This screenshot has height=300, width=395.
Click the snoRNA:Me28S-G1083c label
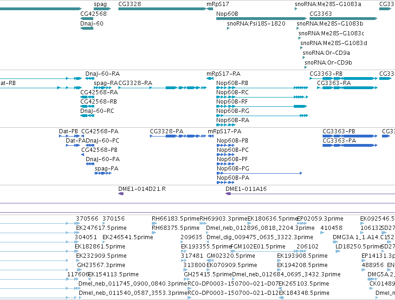(x=331, y=33)
